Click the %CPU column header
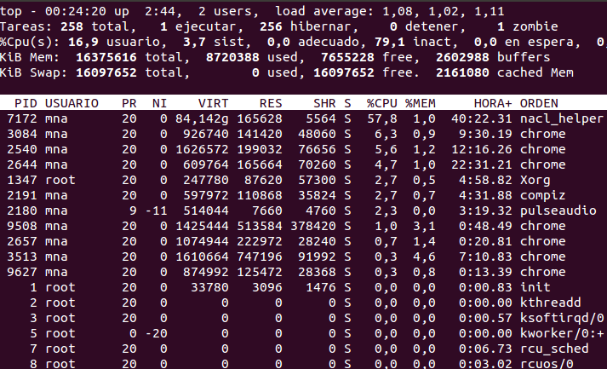The width and height of the screenshot is (607, 369). click(382, 103)
